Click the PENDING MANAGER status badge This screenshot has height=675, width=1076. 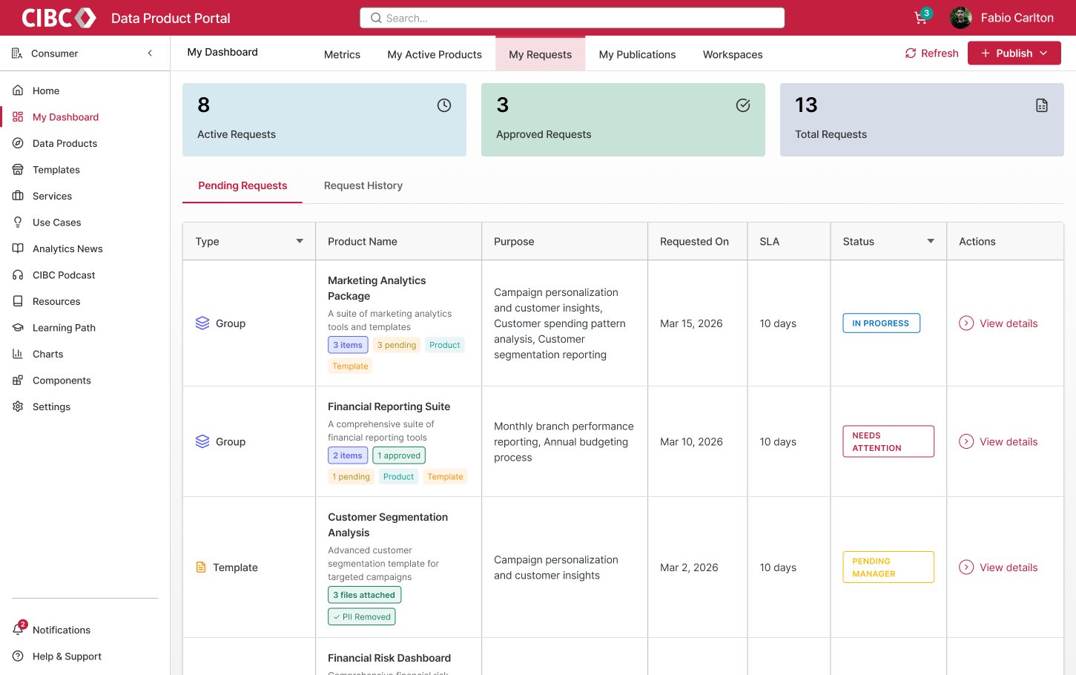point(888,567)
